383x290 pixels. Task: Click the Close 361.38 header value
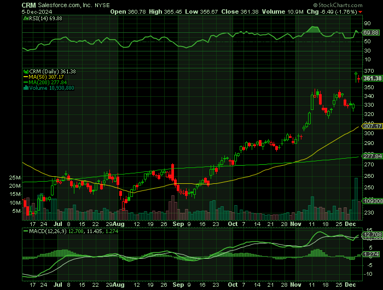[240, 11]
